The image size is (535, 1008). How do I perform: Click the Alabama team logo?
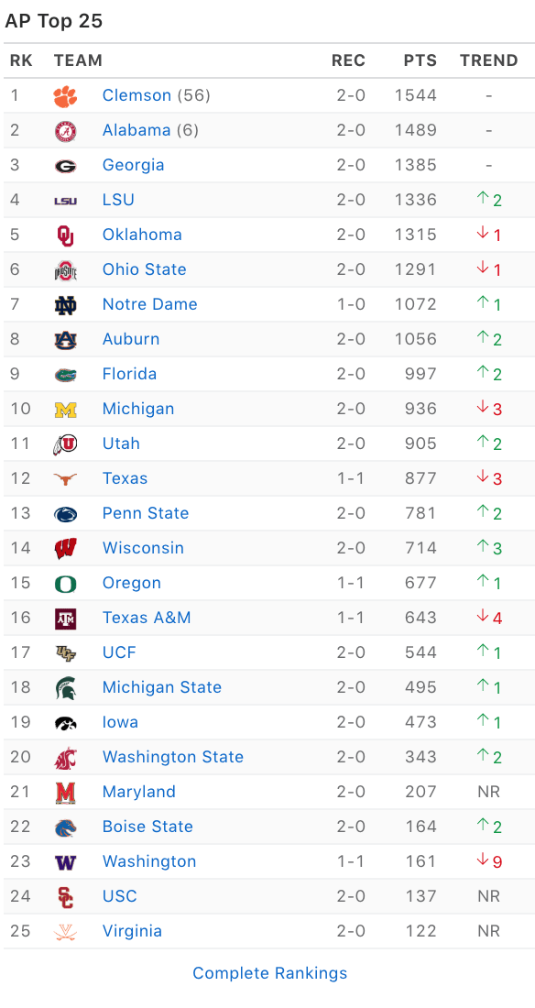click(65, 130)
